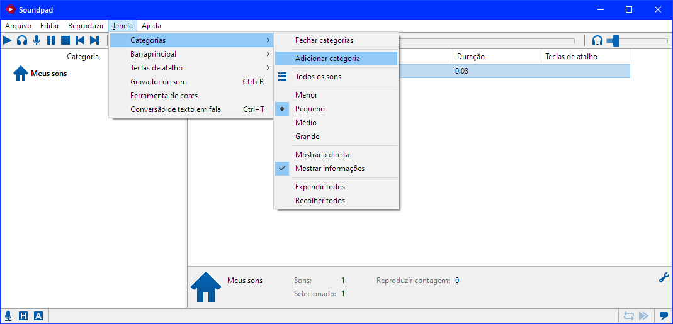Select the Grande size option

point(307,137)
